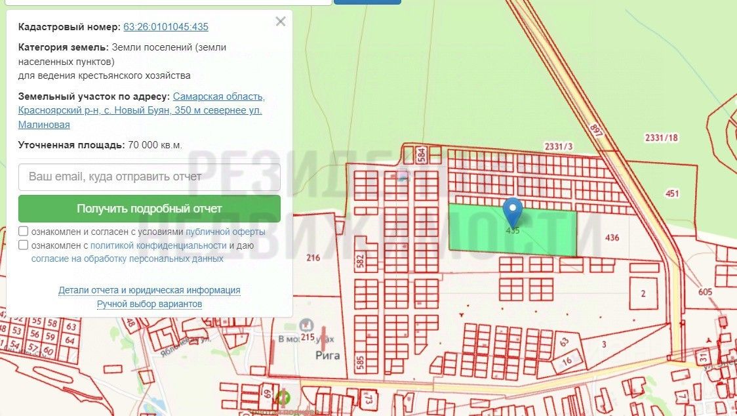Select parcel labeled 2331/18 on map

[x=662, y=137]
